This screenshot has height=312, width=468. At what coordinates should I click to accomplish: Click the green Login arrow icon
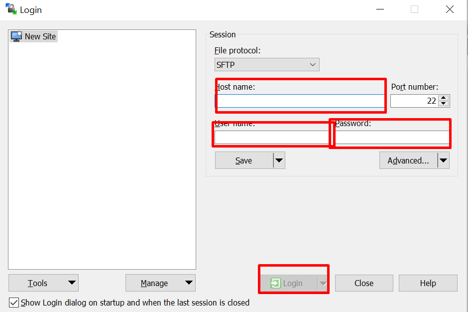275,283
